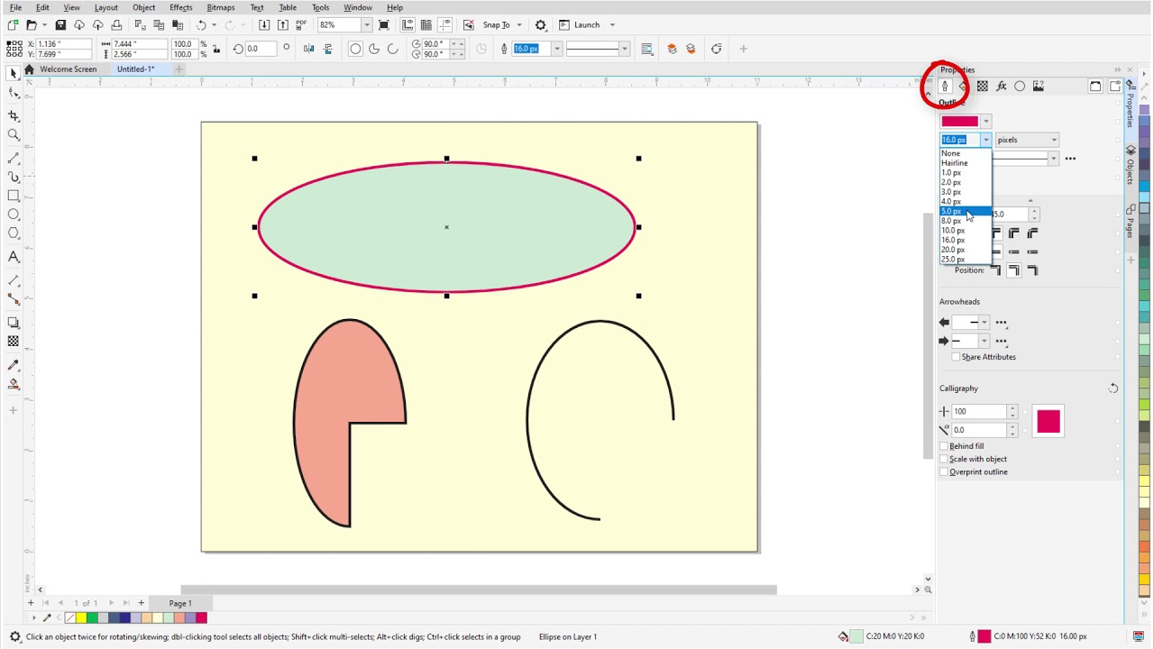Open start arrowhead dropdown

coord(984,323)
